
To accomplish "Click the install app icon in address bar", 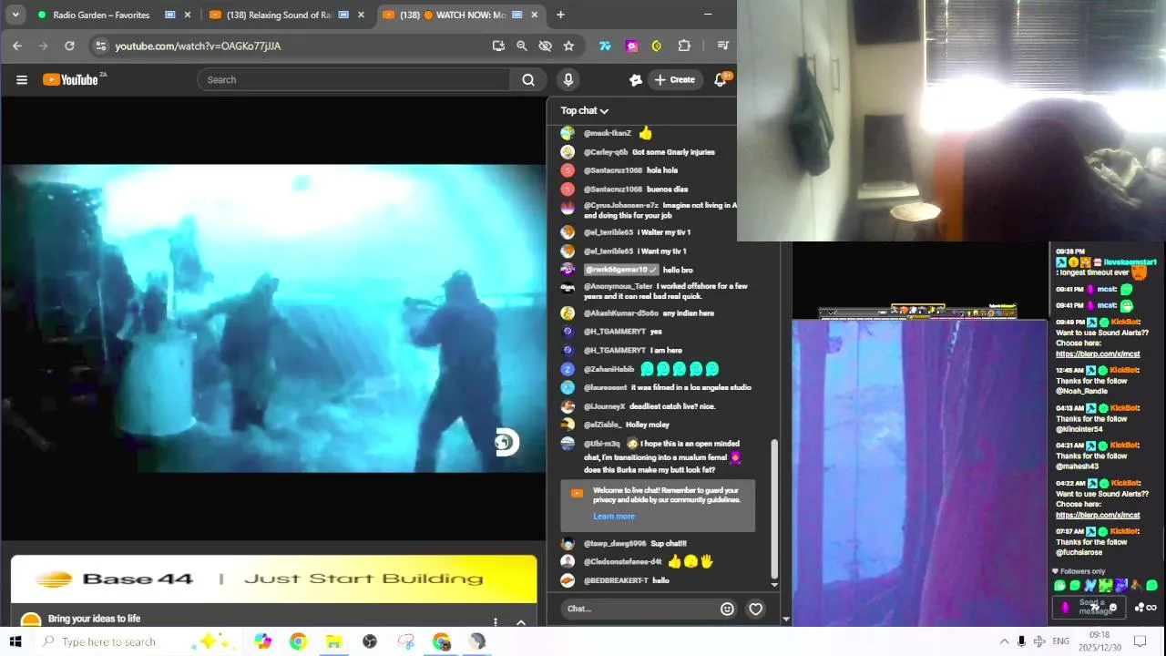I will [498, 46].
